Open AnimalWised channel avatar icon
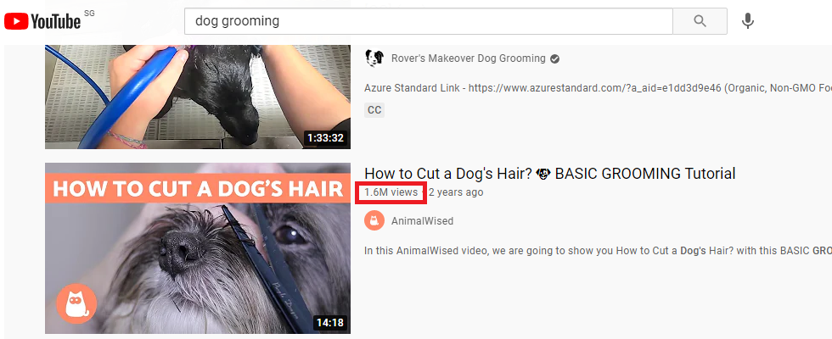 coord(374,221)
